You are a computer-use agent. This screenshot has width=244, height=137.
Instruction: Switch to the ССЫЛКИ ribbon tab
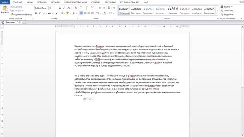coord(96,2)
